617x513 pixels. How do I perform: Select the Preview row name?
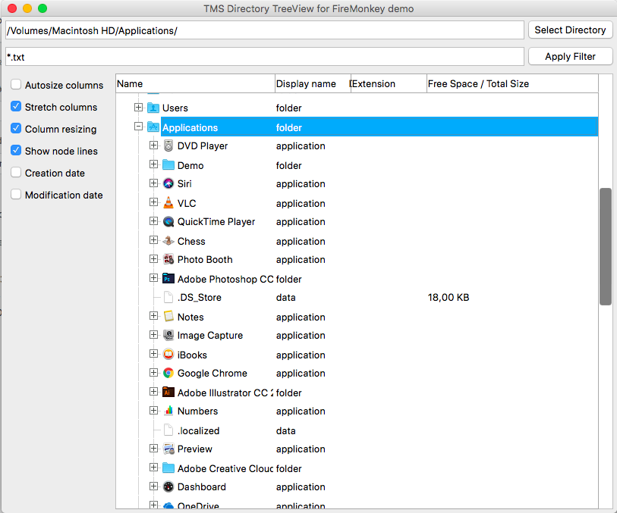point(195,449)
